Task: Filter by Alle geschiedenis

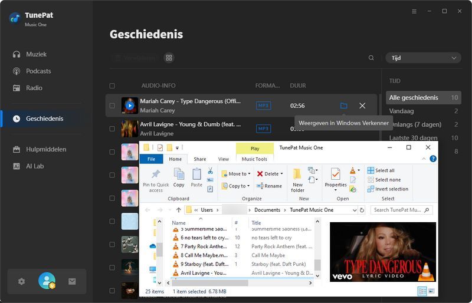Action: [423, 97]
